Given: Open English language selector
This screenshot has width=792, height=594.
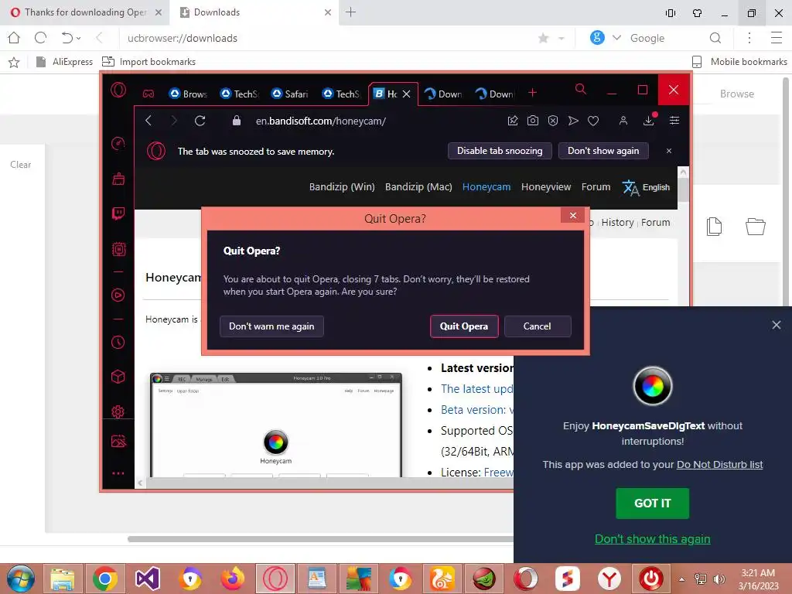Looking at the screenshot, I should pyautogui.click(x=646, y=187).
